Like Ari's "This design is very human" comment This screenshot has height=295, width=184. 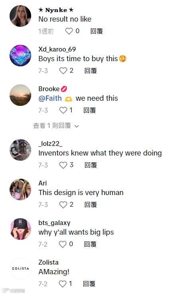coord(63,205)
